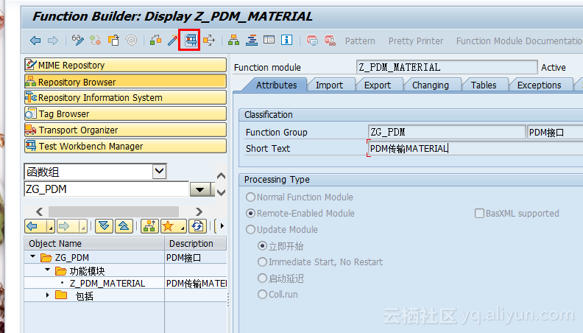The width and height of the screenshot is (583, 333).
Task: Click the tree Back button in navigator
Action: coord(33,226)
